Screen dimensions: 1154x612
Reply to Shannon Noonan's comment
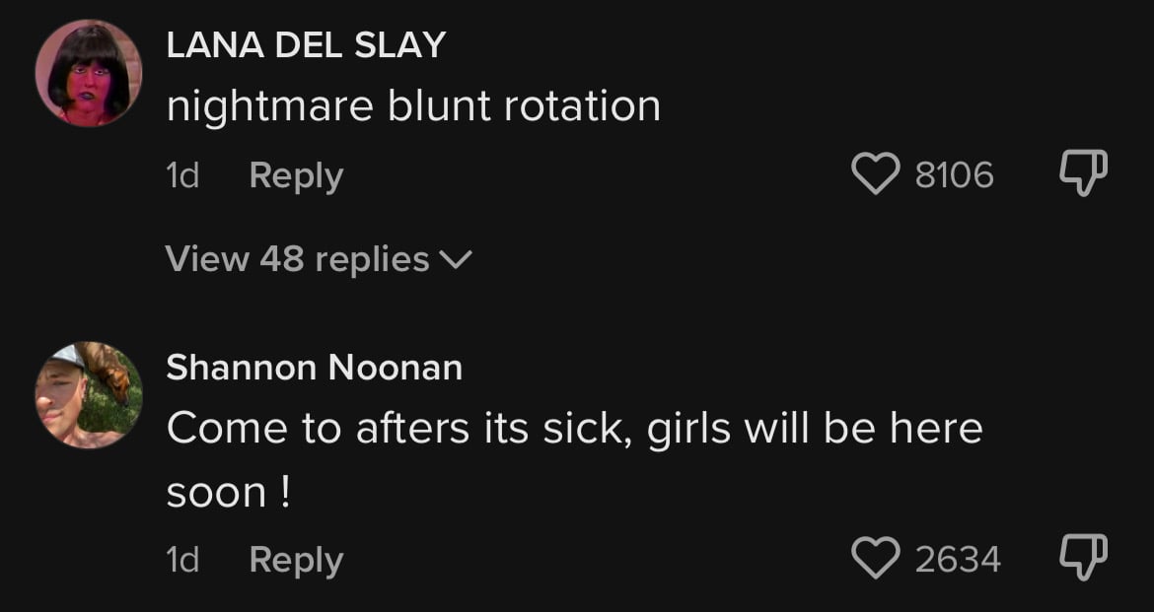coord(296,561)
